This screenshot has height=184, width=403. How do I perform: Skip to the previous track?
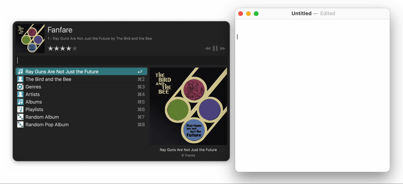[208, 48]
